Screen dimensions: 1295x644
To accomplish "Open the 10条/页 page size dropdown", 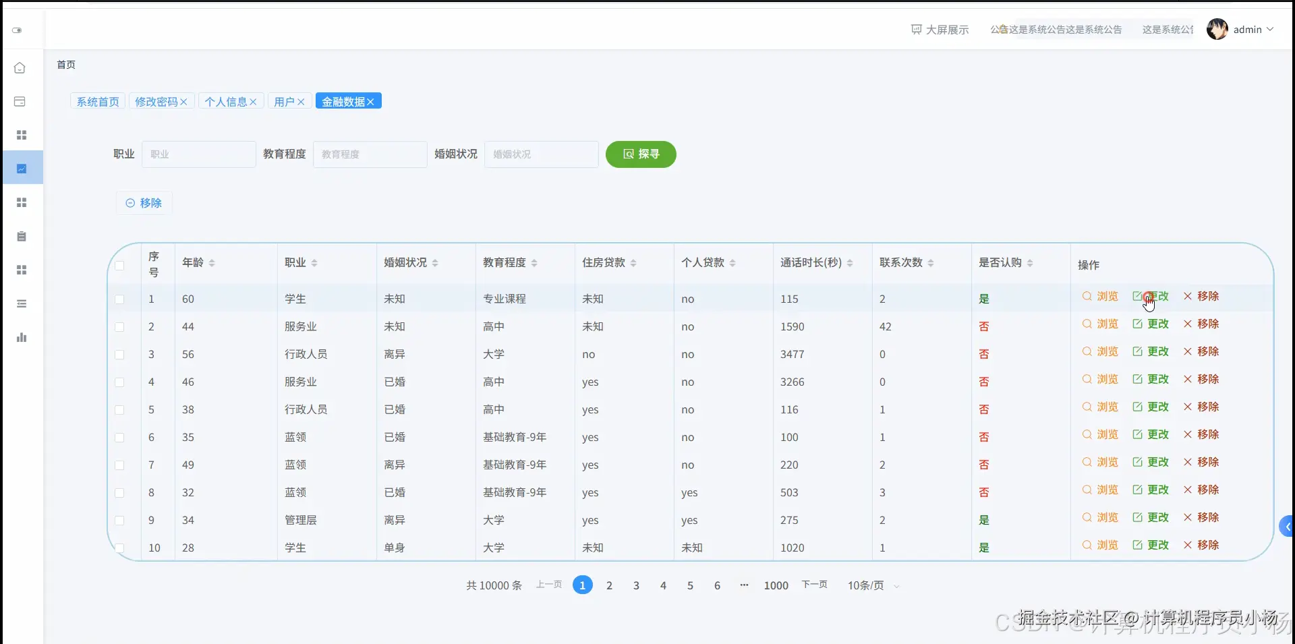I will 873,585.
